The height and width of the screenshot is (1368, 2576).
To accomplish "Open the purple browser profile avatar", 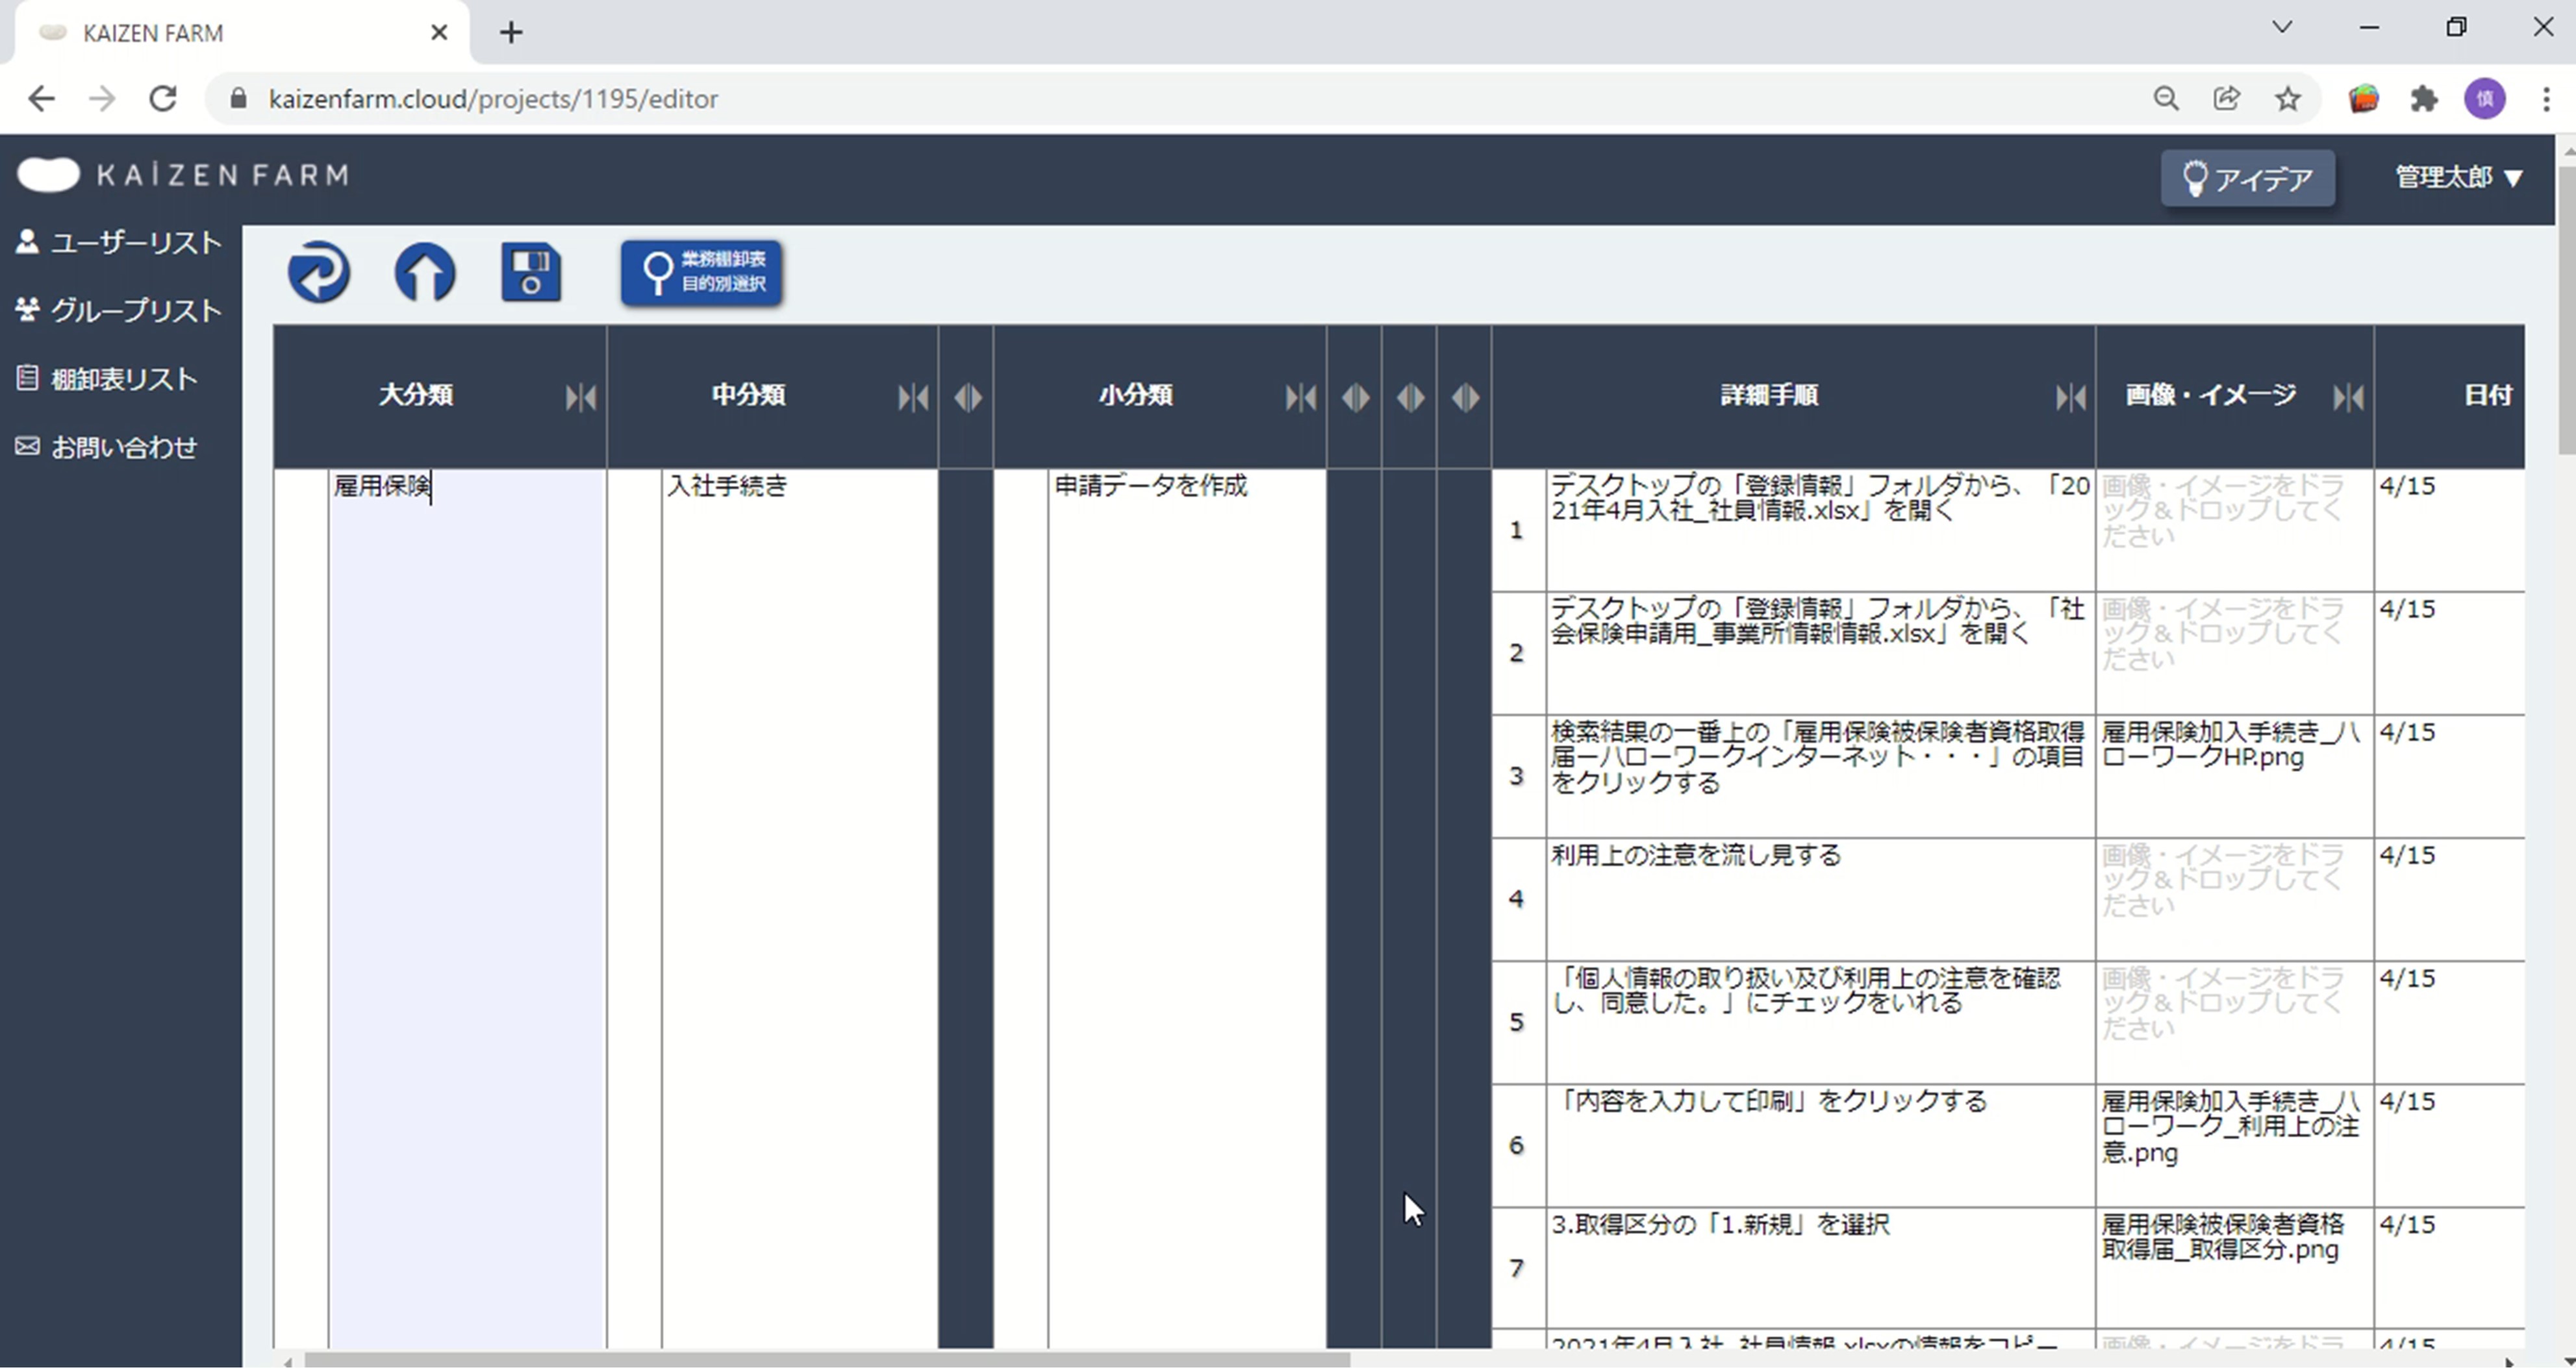I will [x=2485, y=99].
